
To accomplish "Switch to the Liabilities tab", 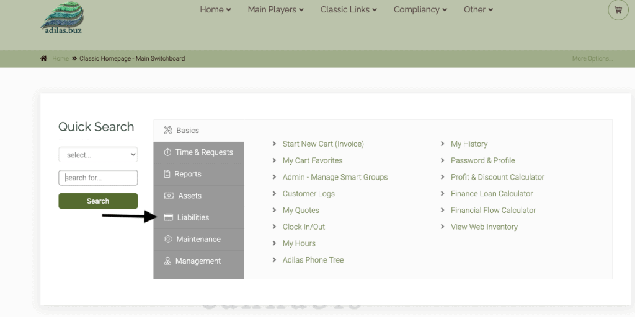I will [x=199, y=218].
